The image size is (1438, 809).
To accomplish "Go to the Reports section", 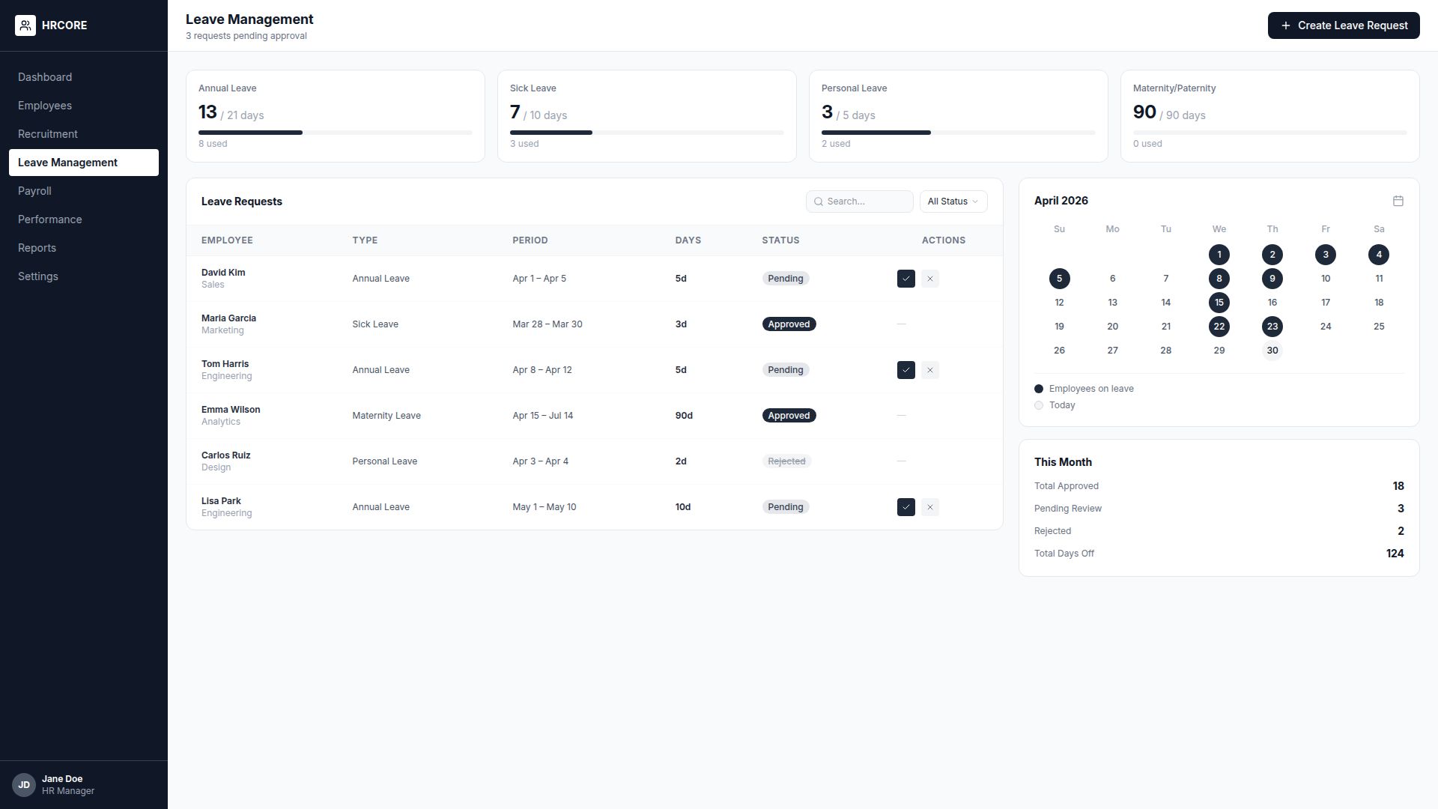I will (x=84, y=248).
